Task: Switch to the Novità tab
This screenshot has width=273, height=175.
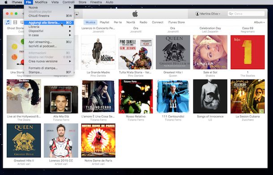Action: pyautogui.click(x=131, y=22)
